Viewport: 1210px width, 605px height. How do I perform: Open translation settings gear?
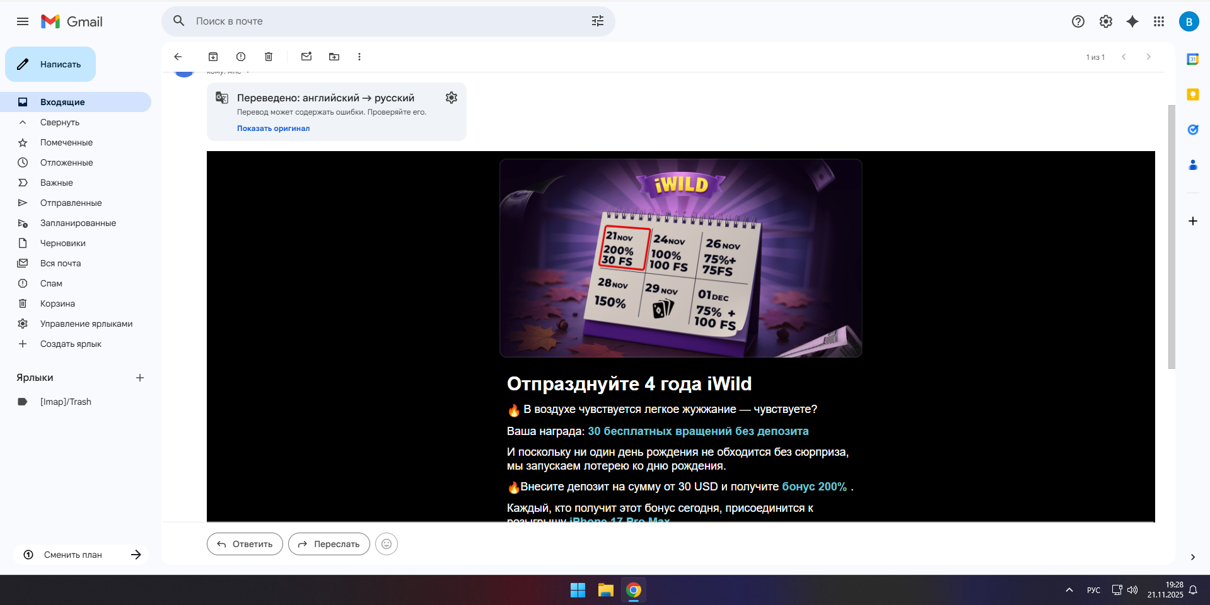pyautogui.click(x=451, y=98)
